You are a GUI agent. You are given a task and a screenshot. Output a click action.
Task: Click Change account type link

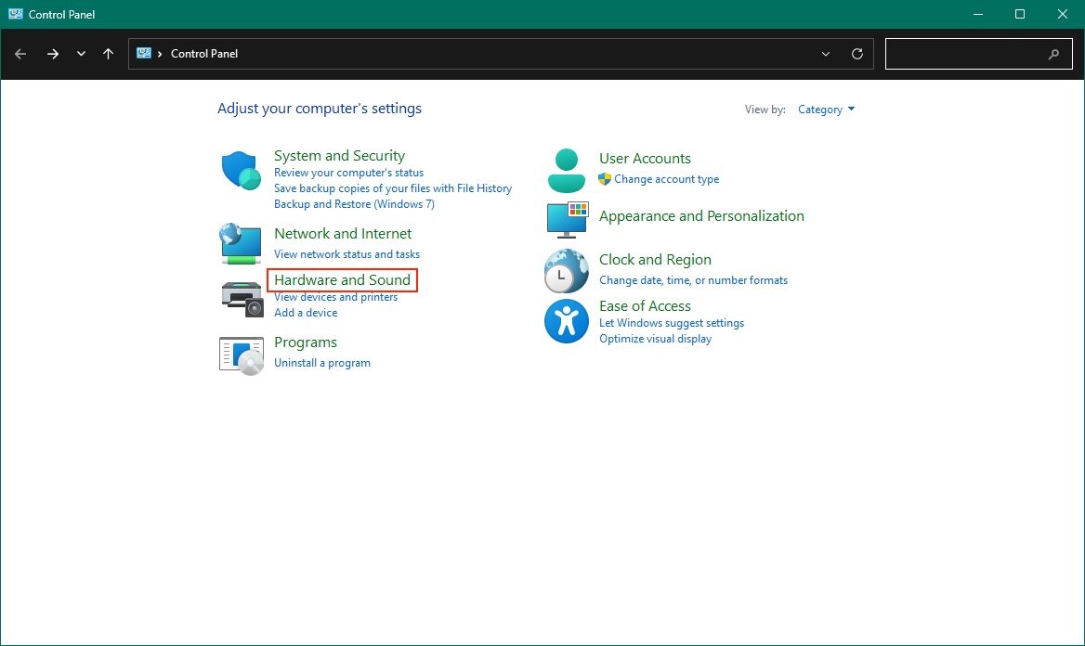(x=666, y=179)
